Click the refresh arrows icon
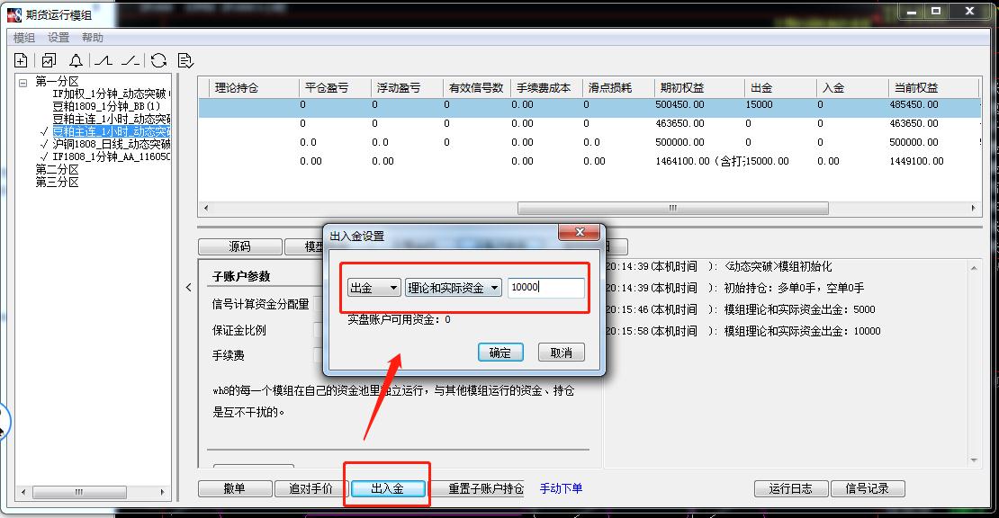Image resolution: width=999 pixels, height=518 pixels. (x=158, y=60)
